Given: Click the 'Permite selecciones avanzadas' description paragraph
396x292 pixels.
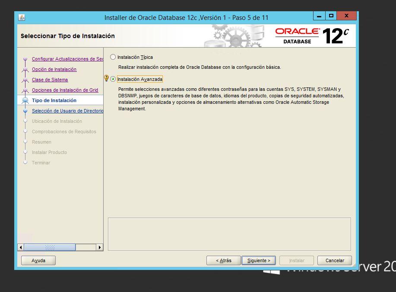Looking at the screenshot, I should [x=231, y=99].
